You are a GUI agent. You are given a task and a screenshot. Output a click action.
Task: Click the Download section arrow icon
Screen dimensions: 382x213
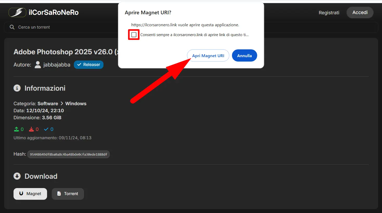[17, 176]
